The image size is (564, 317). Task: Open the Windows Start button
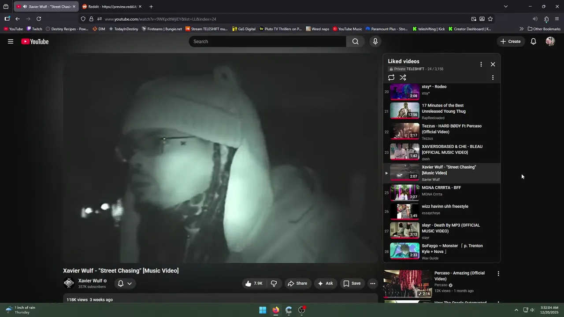(x=263, y=310)
